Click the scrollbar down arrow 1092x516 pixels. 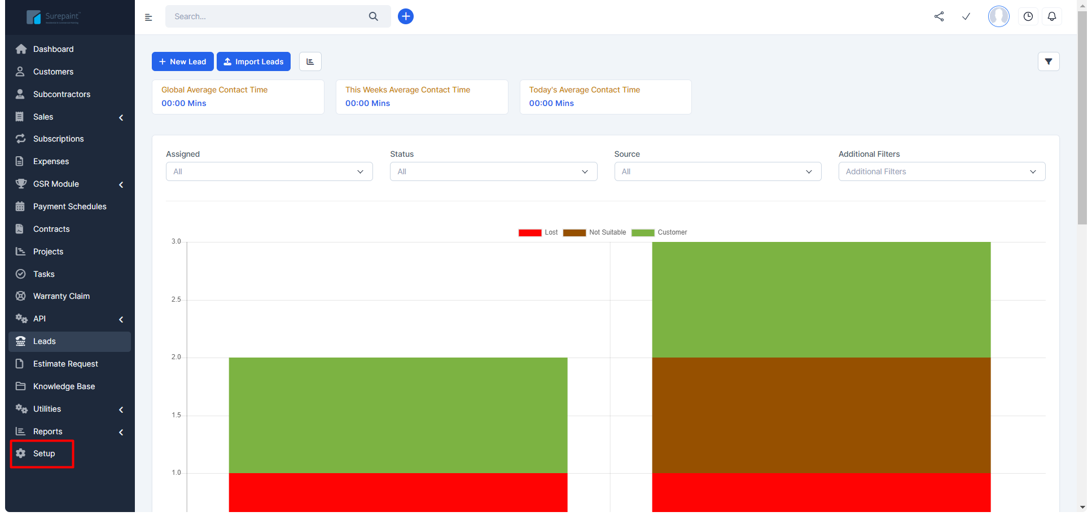coord(1082,507)
